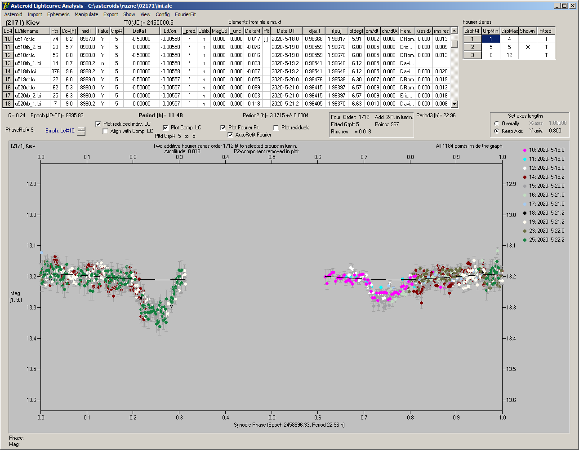Image resolution: width=579 pixels, height=450 pixels.
Task: Click the Pts column header
Action: (x=55, y=31)
